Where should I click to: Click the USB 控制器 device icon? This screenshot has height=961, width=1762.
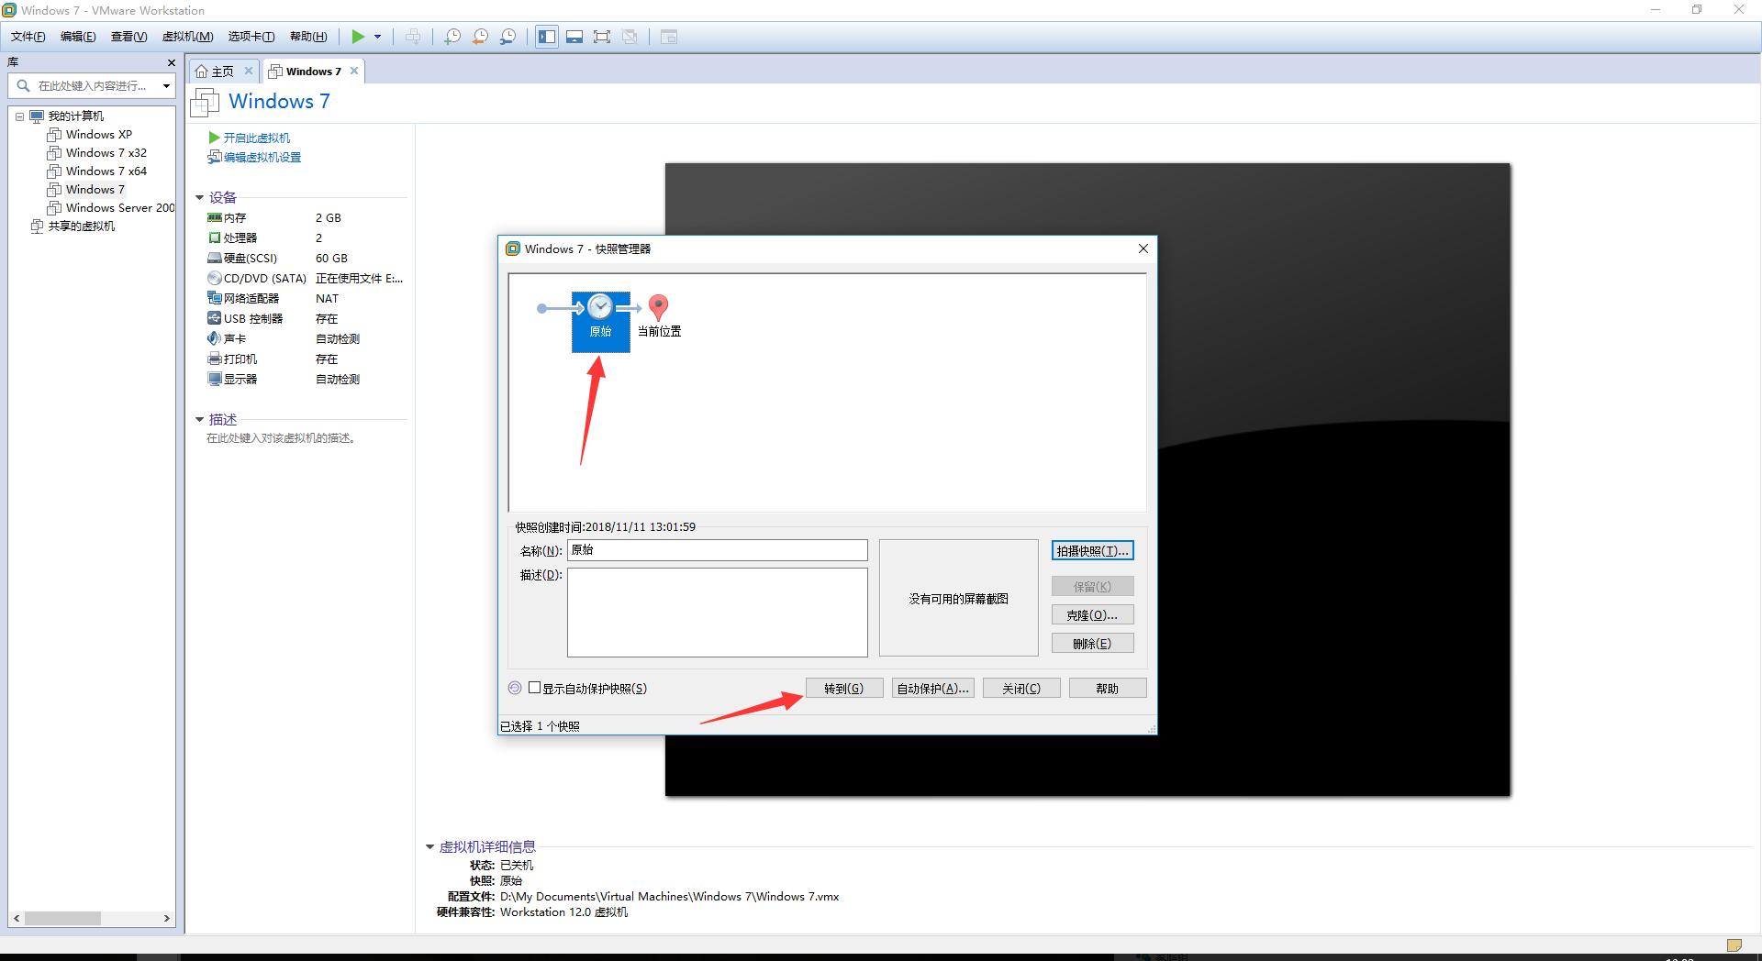[x=215, y=318]
